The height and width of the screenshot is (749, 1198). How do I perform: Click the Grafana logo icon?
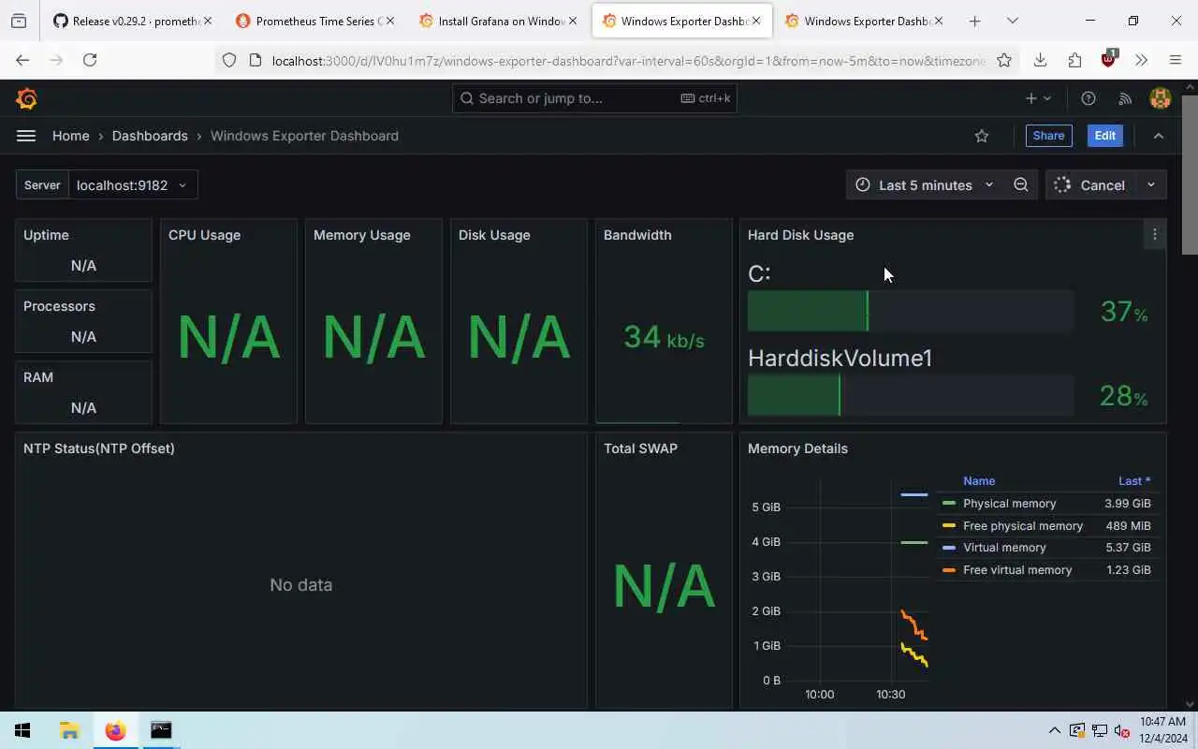tap(27, 98)
